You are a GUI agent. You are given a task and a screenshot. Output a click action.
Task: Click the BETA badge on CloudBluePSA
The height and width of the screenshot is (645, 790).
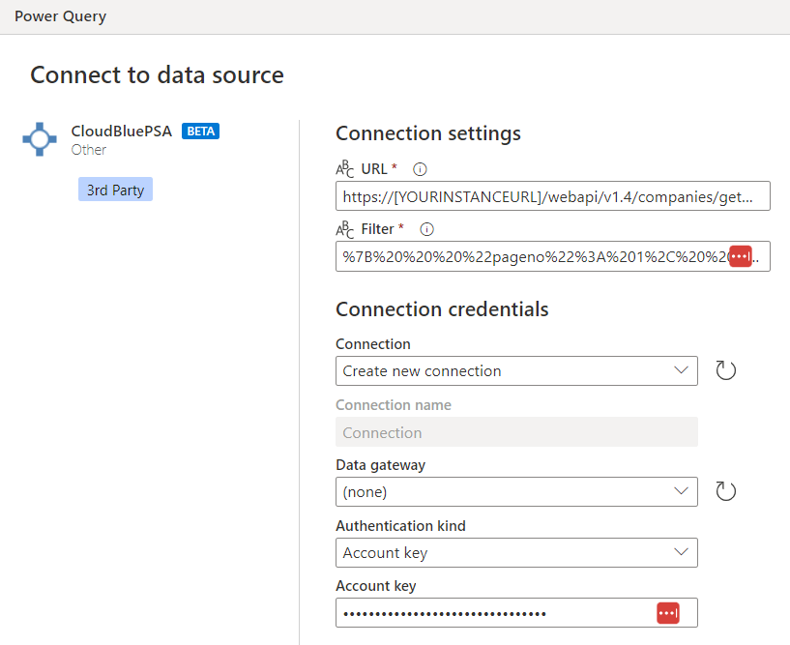[200, 131]
